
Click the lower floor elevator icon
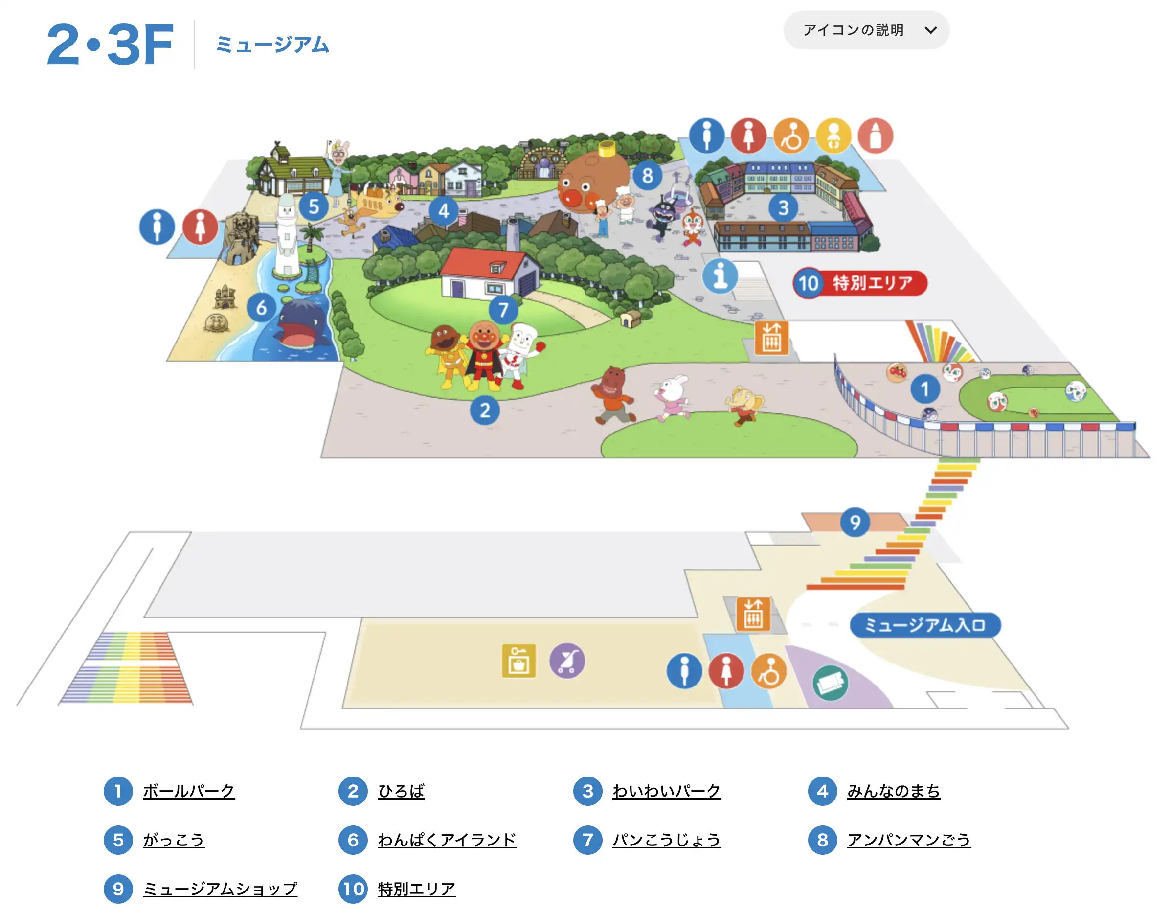[753, 614]
